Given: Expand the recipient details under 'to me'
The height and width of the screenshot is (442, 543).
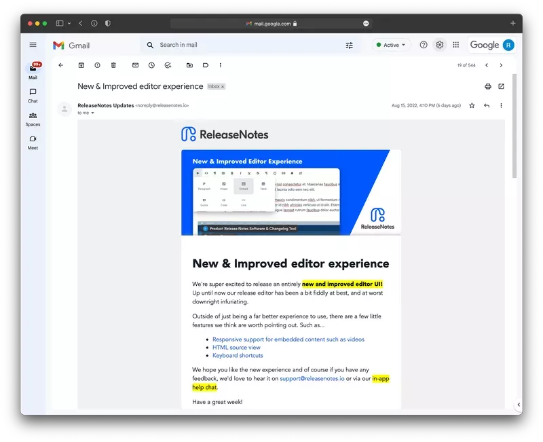Looking at the screenshot, I should pos(93,113).
